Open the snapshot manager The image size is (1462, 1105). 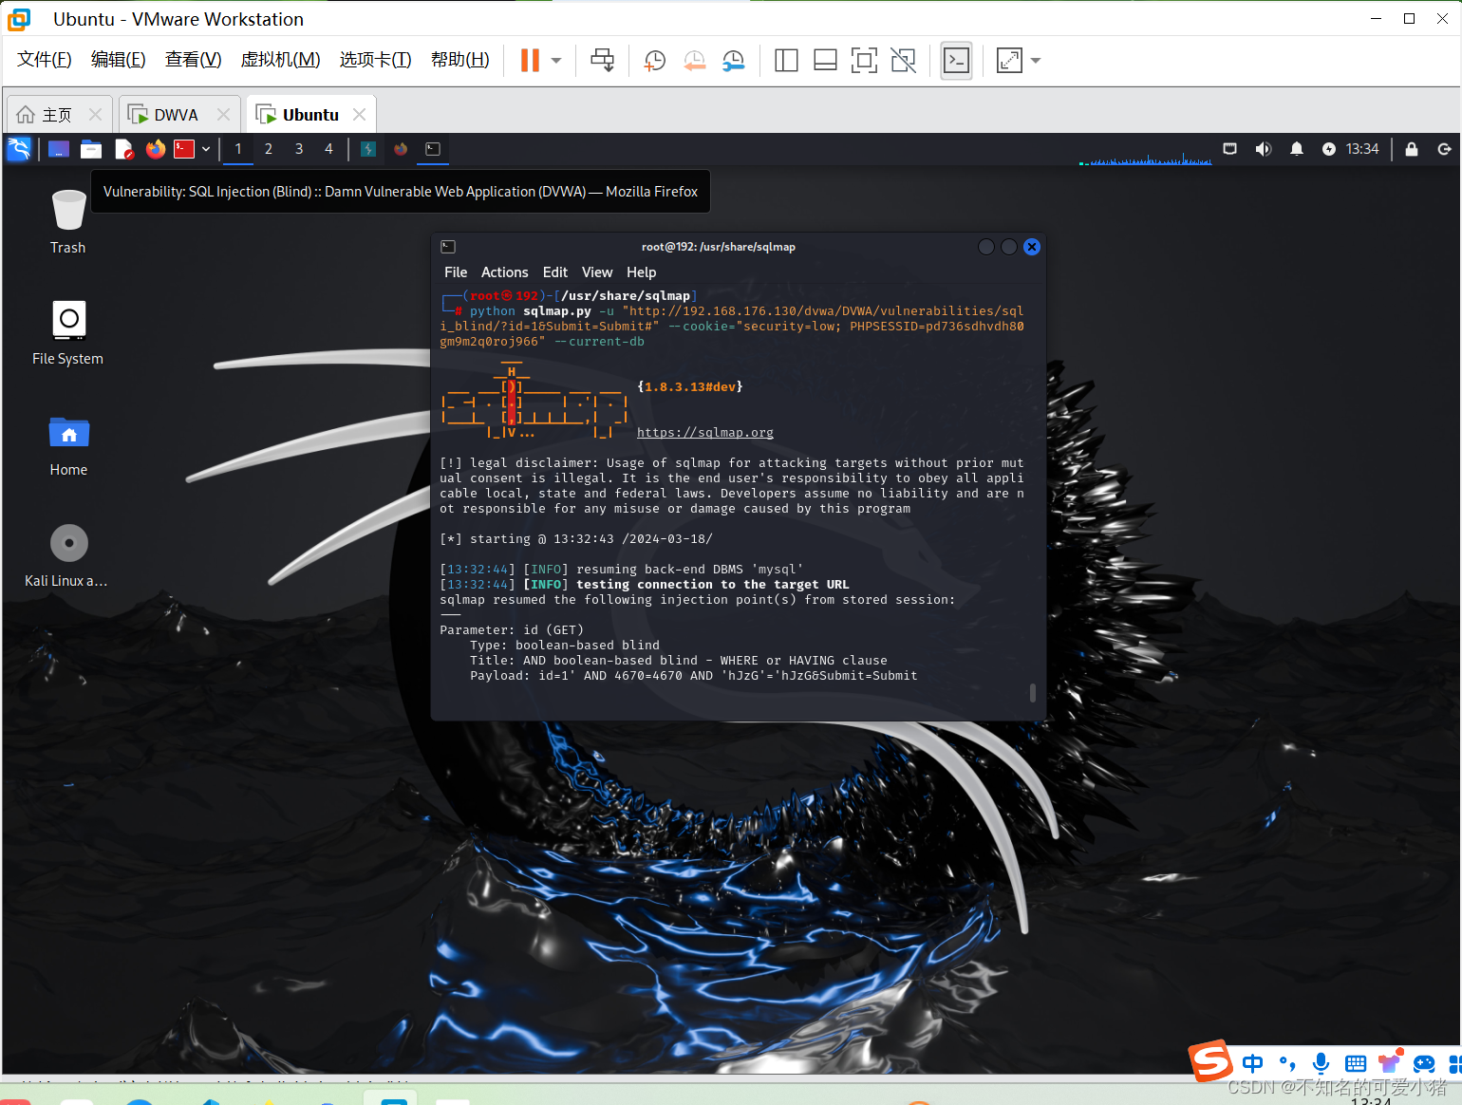coord(733,61)
